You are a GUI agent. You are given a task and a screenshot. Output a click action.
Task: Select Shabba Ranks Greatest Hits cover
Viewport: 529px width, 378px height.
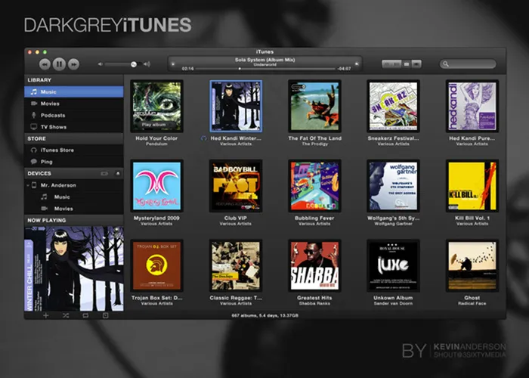[315, 266]
